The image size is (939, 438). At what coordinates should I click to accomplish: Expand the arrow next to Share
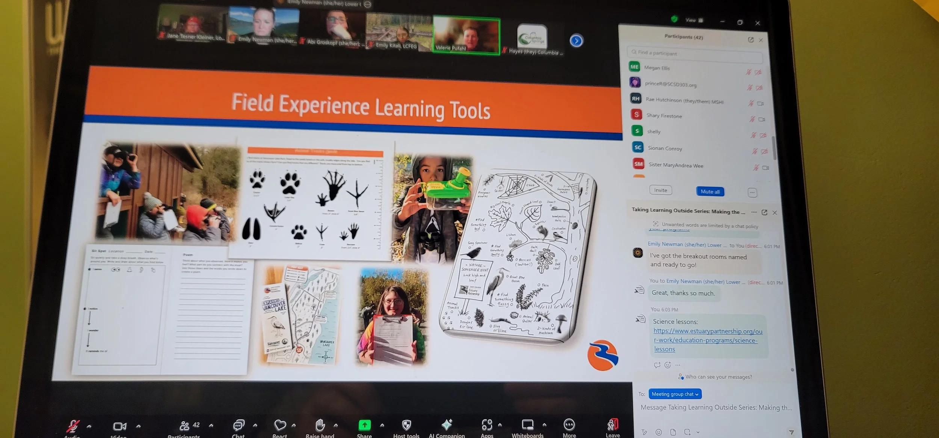pyautogui.click(x=382, y=425)
